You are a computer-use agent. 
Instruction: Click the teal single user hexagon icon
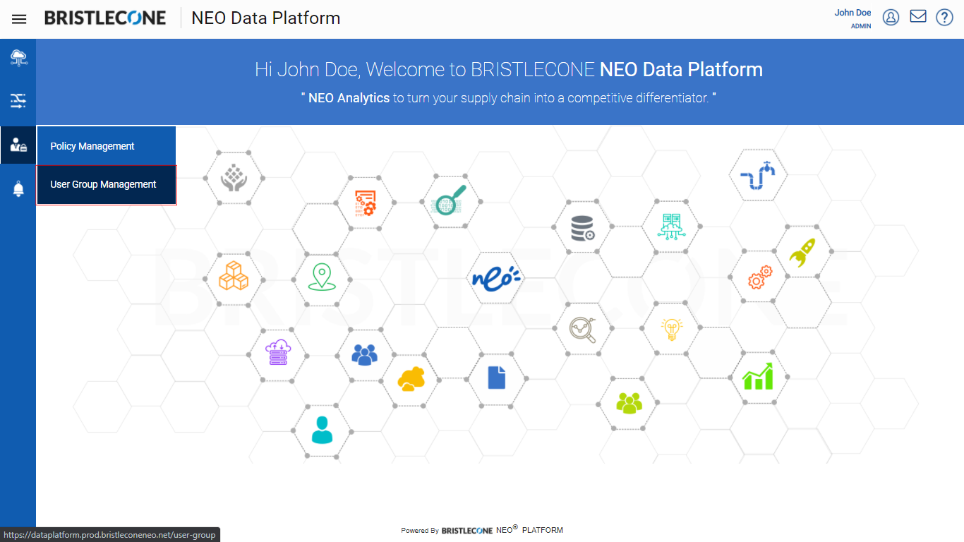321,430
